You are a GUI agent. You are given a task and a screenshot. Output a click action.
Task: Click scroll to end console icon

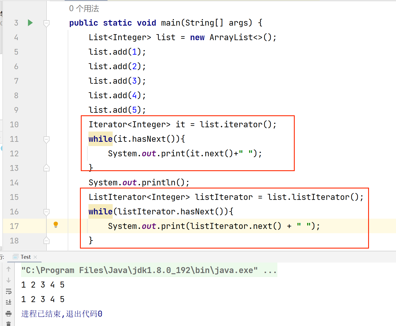coord(9,302)
